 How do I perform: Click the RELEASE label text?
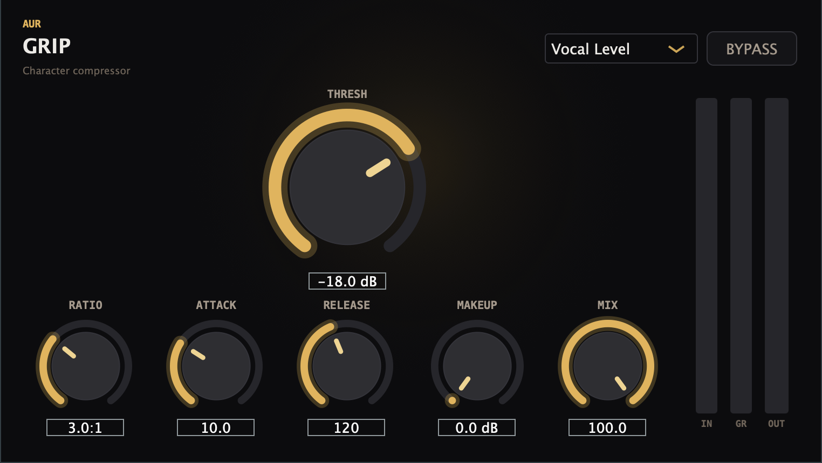click(x=346, y=305)
